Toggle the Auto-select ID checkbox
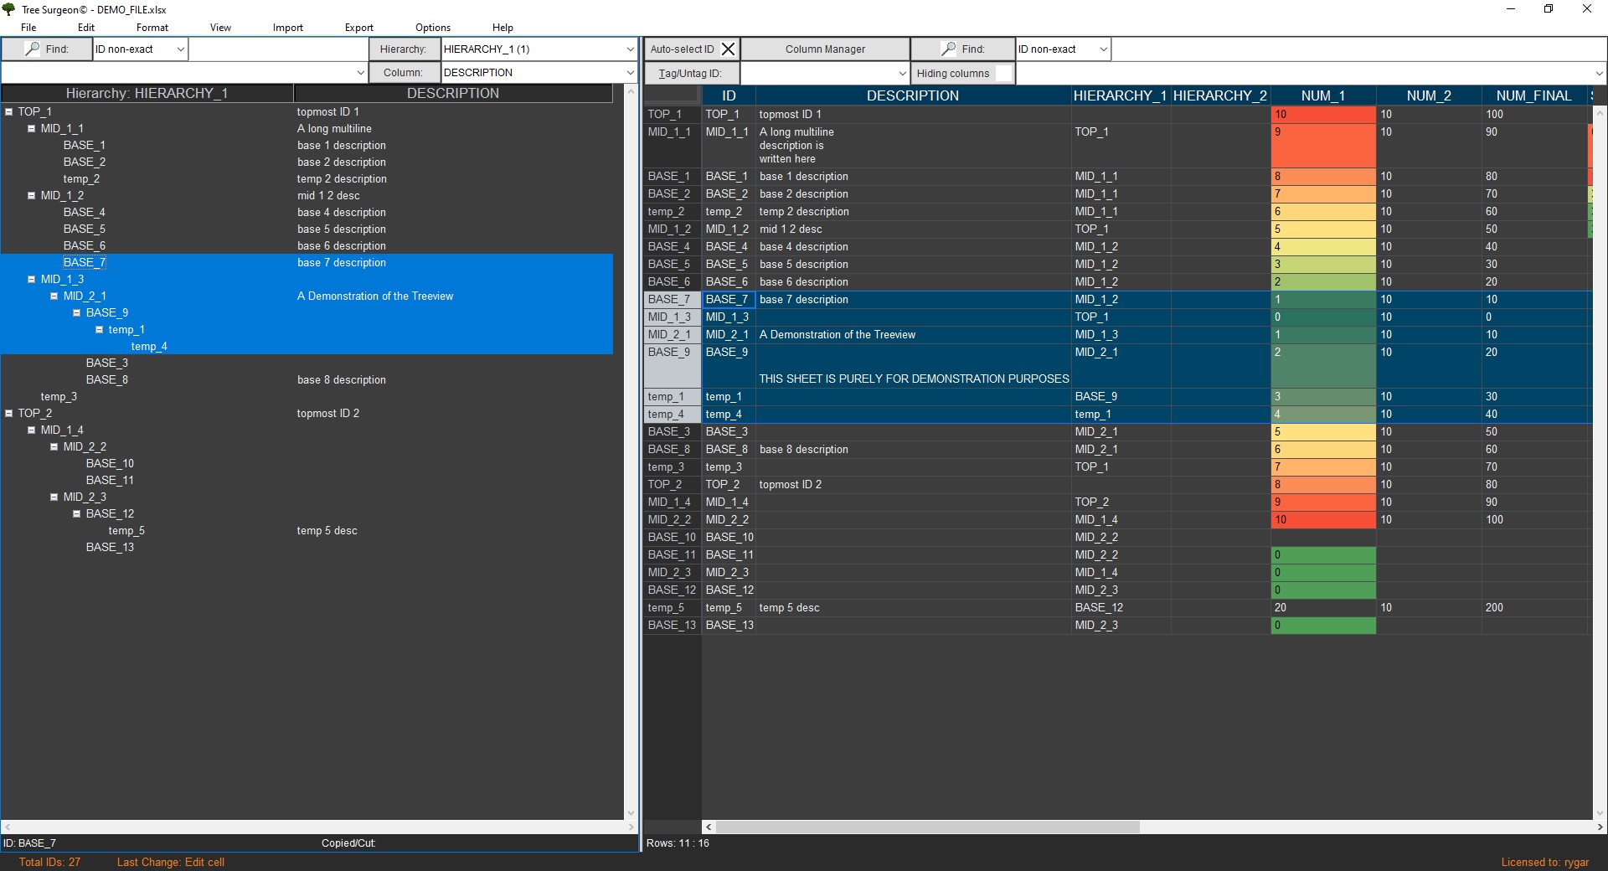The image size is (1608, 871). pyautogui.click(x=729, y=49)
